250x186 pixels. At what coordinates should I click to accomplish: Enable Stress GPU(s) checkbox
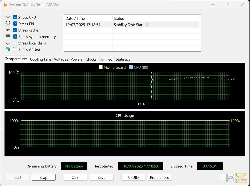tap(15, 49)
